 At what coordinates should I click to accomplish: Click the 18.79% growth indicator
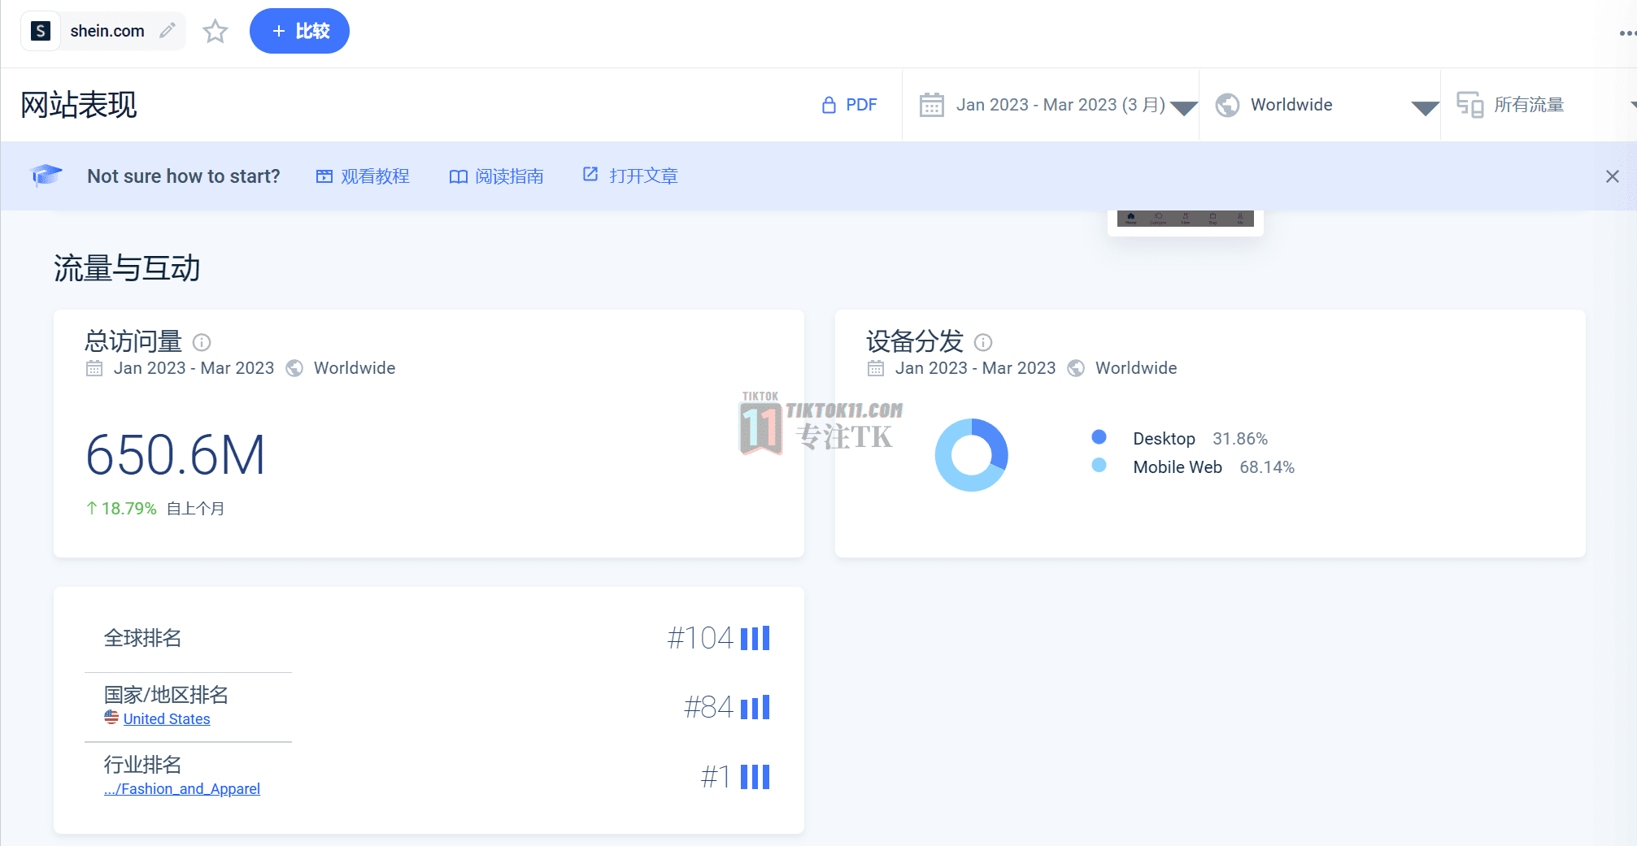pos(122,509)
